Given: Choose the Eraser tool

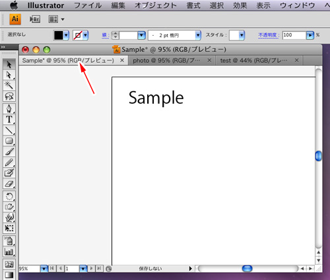Looking at the screenshot, I should [x=9, y=184].
